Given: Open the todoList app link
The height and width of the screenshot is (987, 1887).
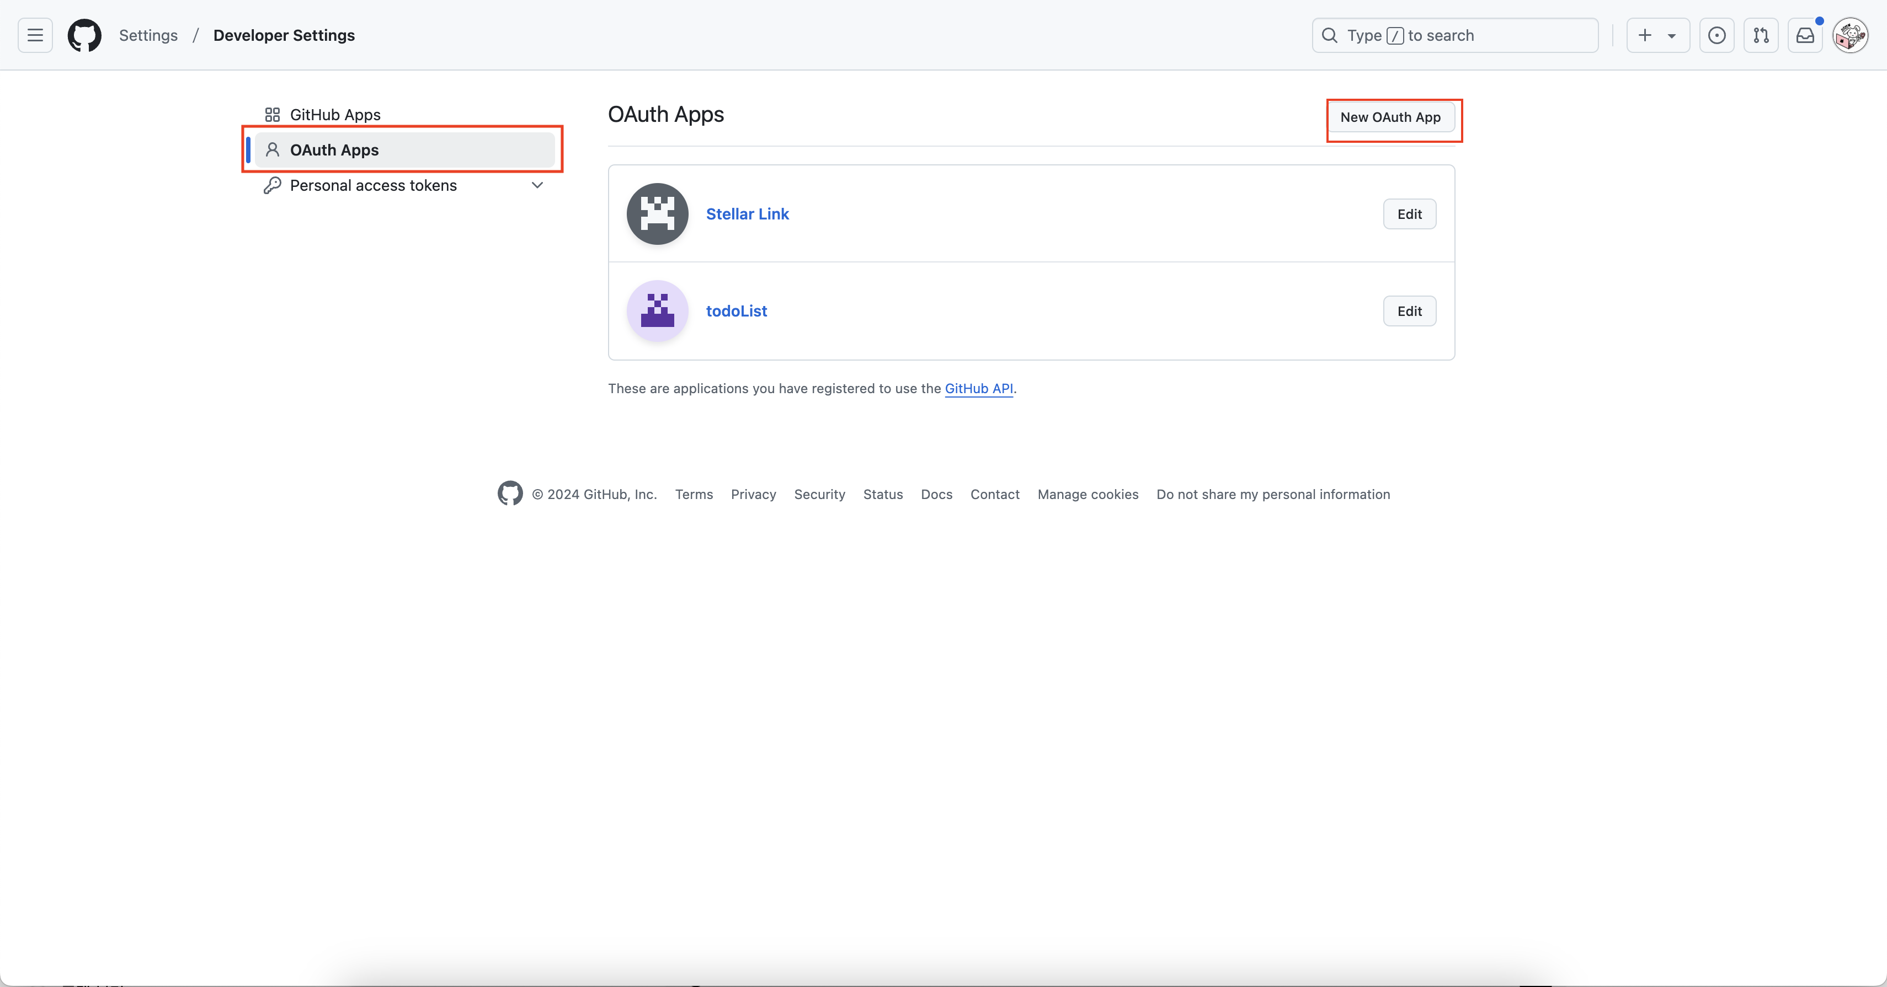Looking at the screenshot, I should coord(736,311).
